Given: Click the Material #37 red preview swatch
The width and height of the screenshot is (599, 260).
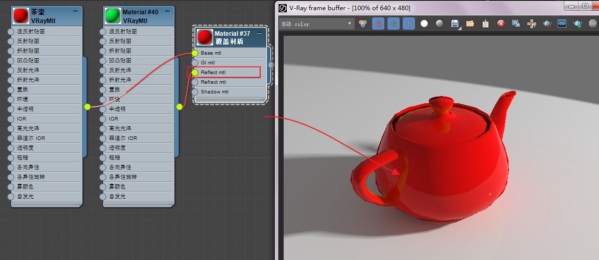Looking at the screenshot, I should pos(205,37).
